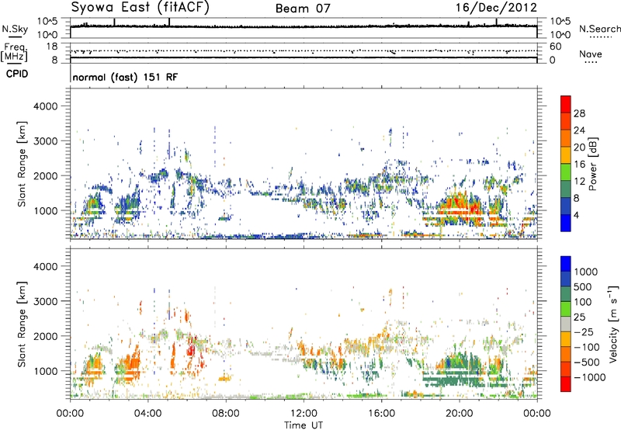Screen dimensions: 621x430
Task: Click the '-1000' Velocity colorbar tick label
Action: pyautogui.click(x=589, y=377)
